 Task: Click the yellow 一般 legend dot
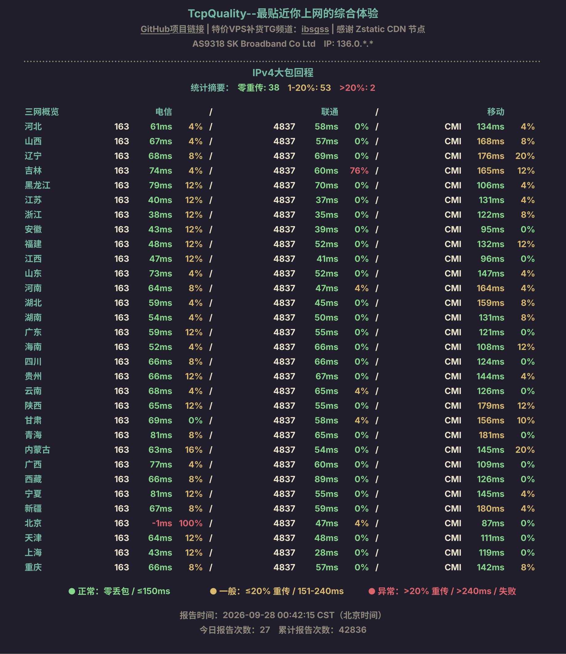coord(213,591)
